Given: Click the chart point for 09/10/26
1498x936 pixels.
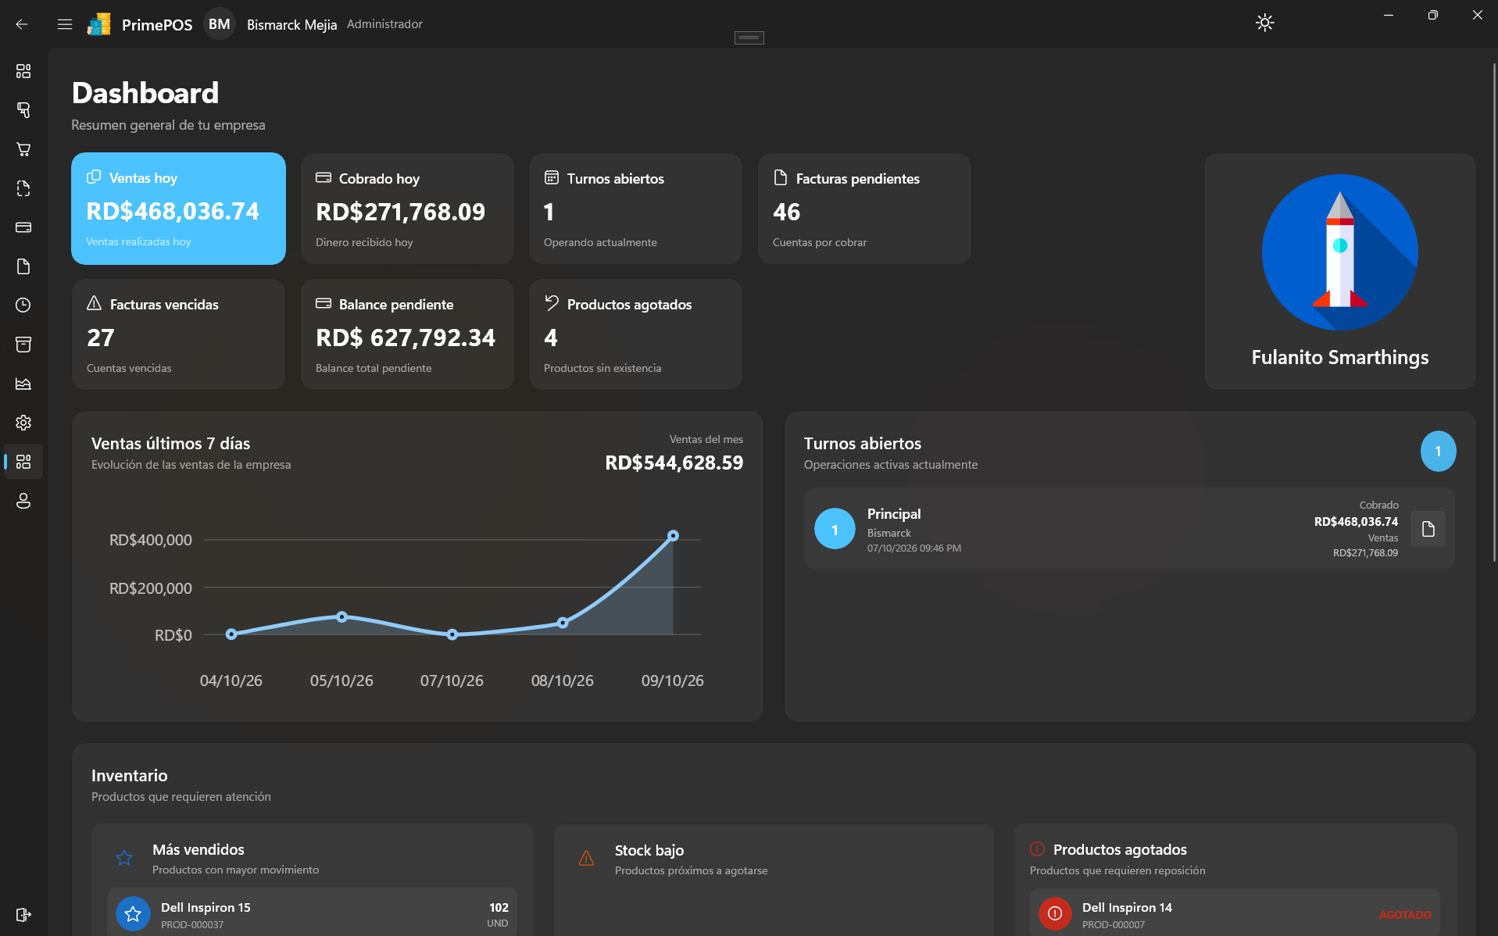Looking at the screenshot, I should 673,536.
